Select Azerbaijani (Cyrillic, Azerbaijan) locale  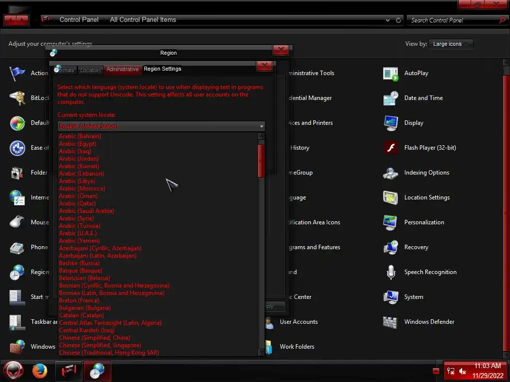[x=158, y=249]
